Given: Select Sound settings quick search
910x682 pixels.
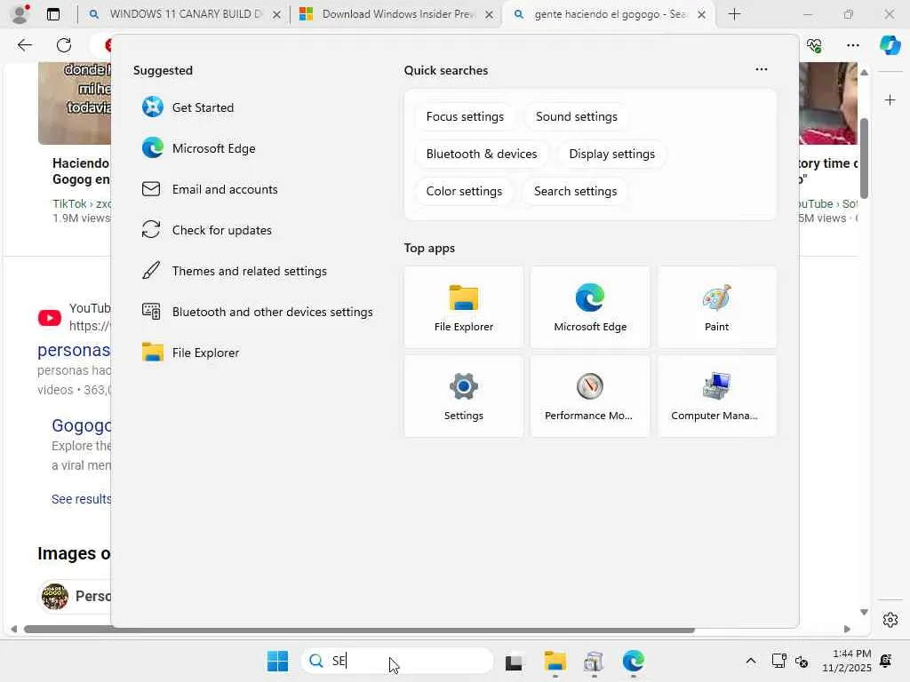Looking at the screenshot, I should tap(576, 116).
